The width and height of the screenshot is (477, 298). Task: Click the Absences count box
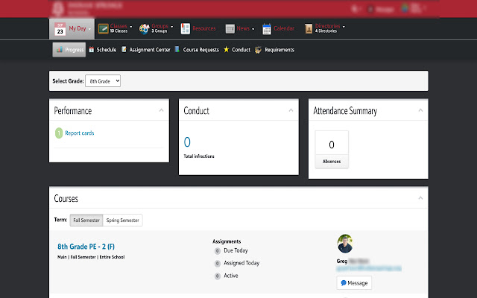click(332, 149)
